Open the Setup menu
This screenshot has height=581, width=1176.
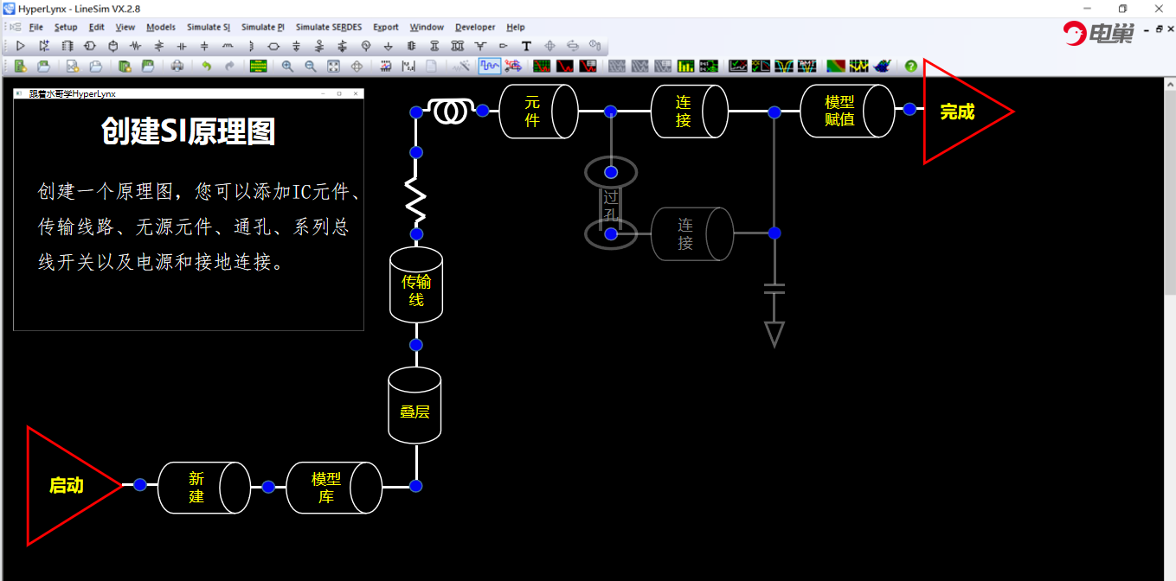tap(66, 28)
